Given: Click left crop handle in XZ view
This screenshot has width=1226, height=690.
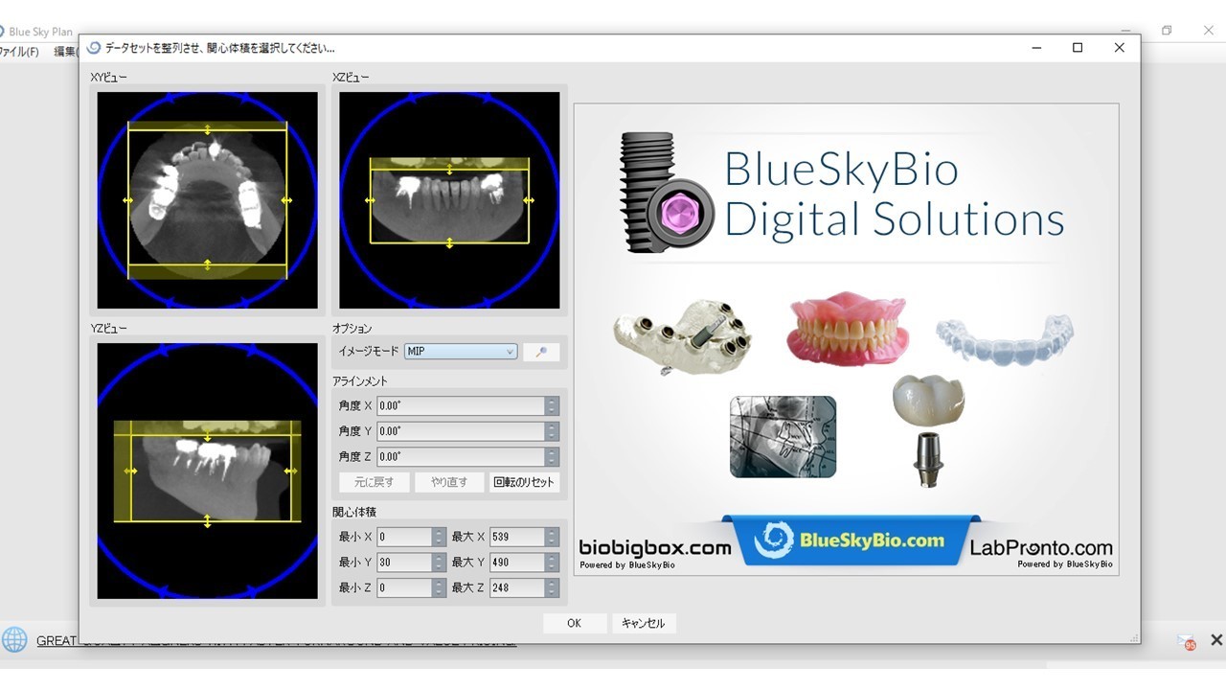Looking at the screenshot, I should (370, 201).
